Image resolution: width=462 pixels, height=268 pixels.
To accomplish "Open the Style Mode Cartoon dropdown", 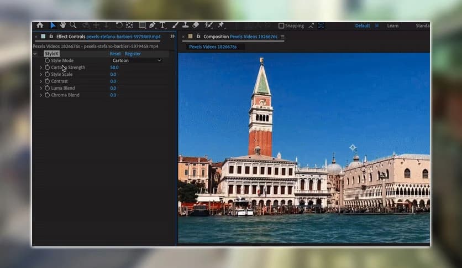I will 136,60.
